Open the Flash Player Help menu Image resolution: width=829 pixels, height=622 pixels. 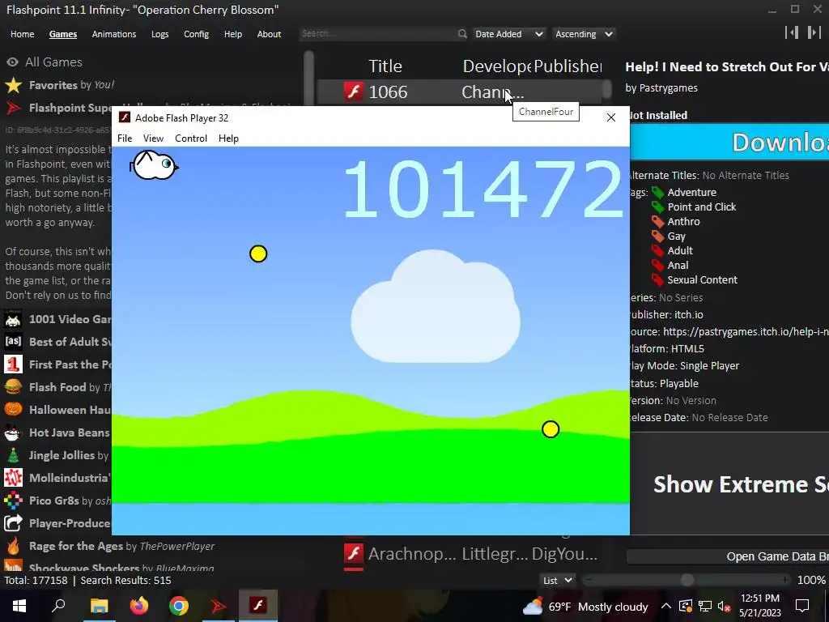pos(228,138)
